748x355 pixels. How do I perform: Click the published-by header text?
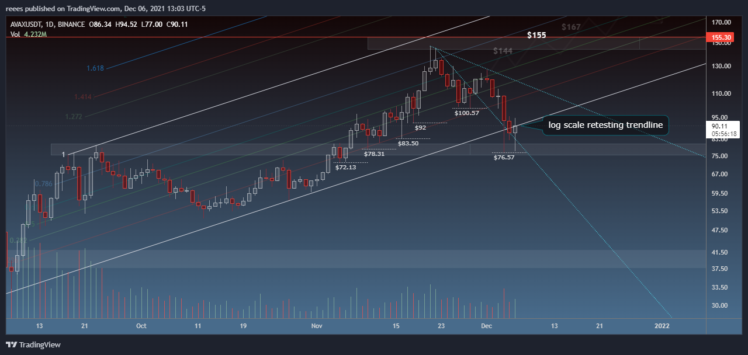106,8
